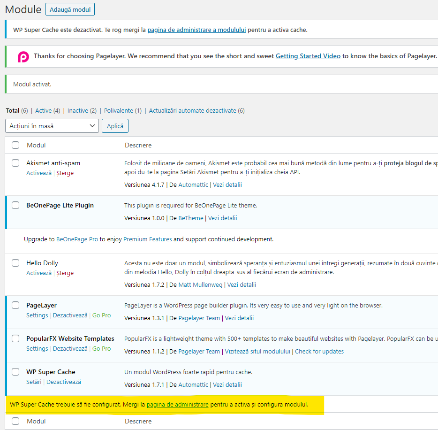The height and width of the screenshot is (430, 438).
Task: Open the BeTheme author link
Action: 191,218
